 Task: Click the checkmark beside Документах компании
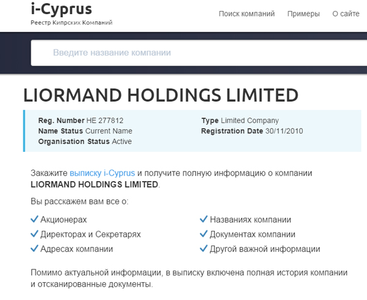[x=204, y=234]
